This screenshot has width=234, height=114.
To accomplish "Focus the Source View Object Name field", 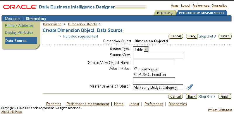I will (154, 63).
